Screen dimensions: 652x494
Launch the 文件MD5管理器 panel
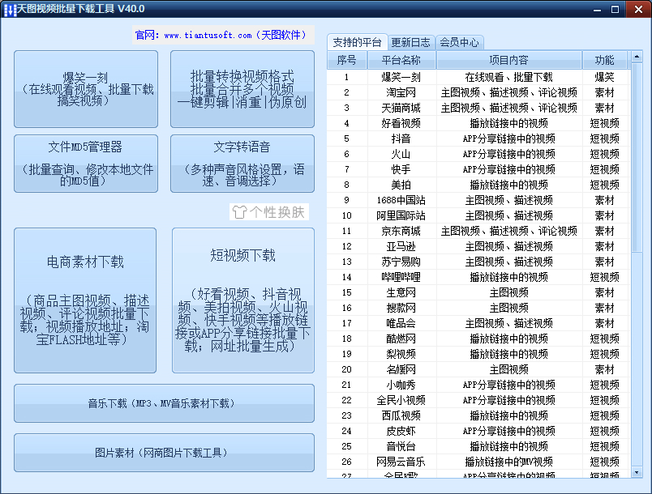click(85, 163)
